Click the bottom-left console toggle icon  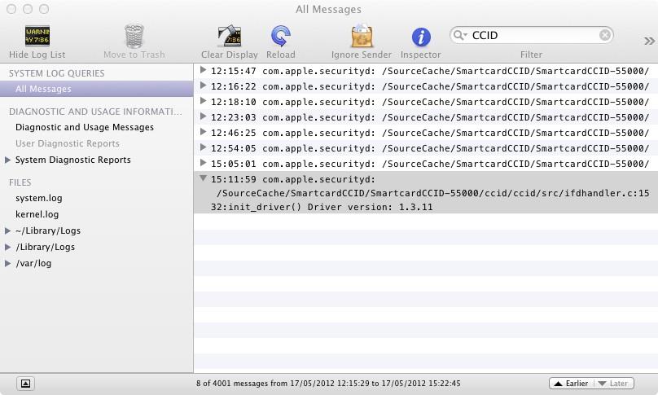[x=25, y=383]
